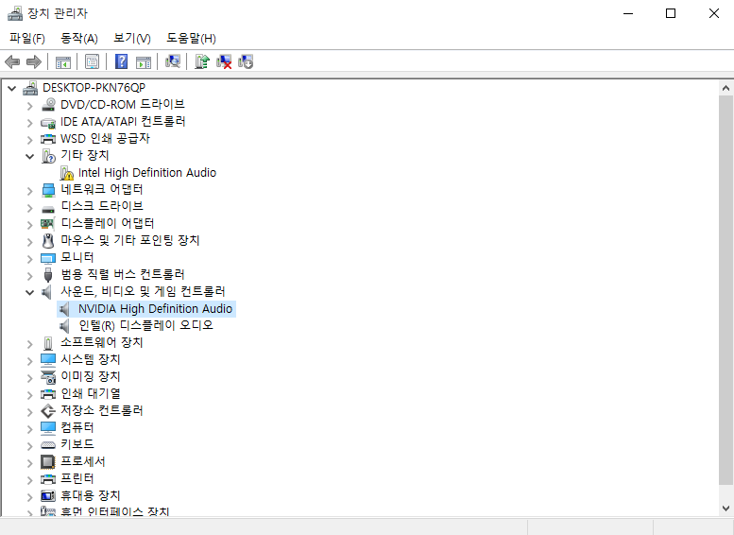Image resolution: width=734 pixels, height=535 pixels.
Task: Close the 장치 관리자 window
Action: coord(714,13)
